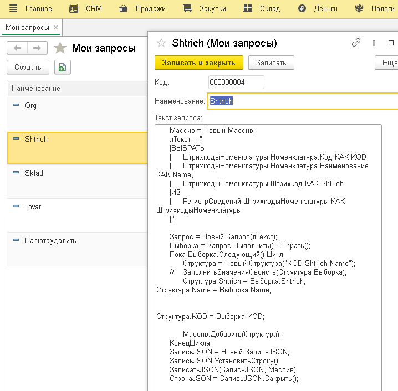Close the Мои запросы tab
Screen dimensions: 398x391
click(55, 27)
